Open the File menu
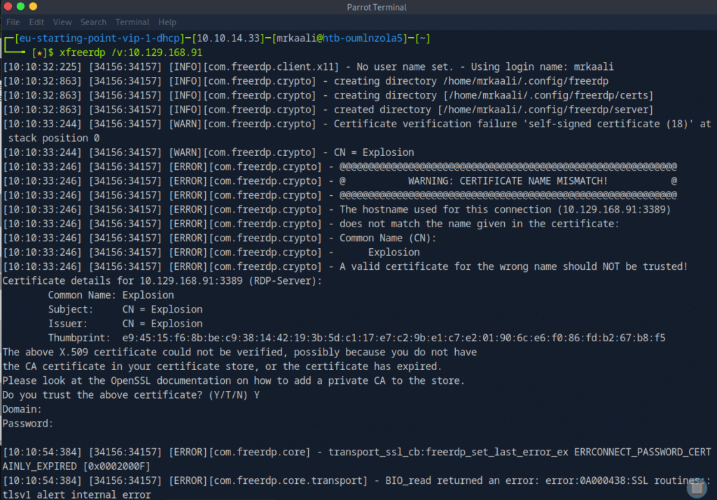The width and height of the screenshot is (717, 500). tap(13, 22)
